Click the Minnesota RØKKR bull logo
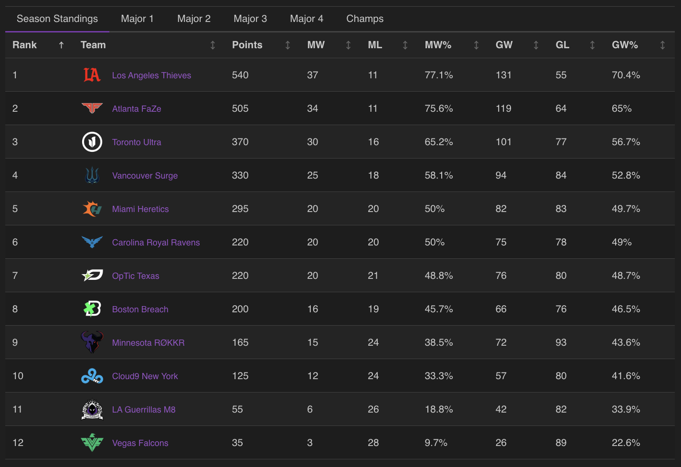Image resolution: width=681 pixels, height=467 pixels. [92, 342]
